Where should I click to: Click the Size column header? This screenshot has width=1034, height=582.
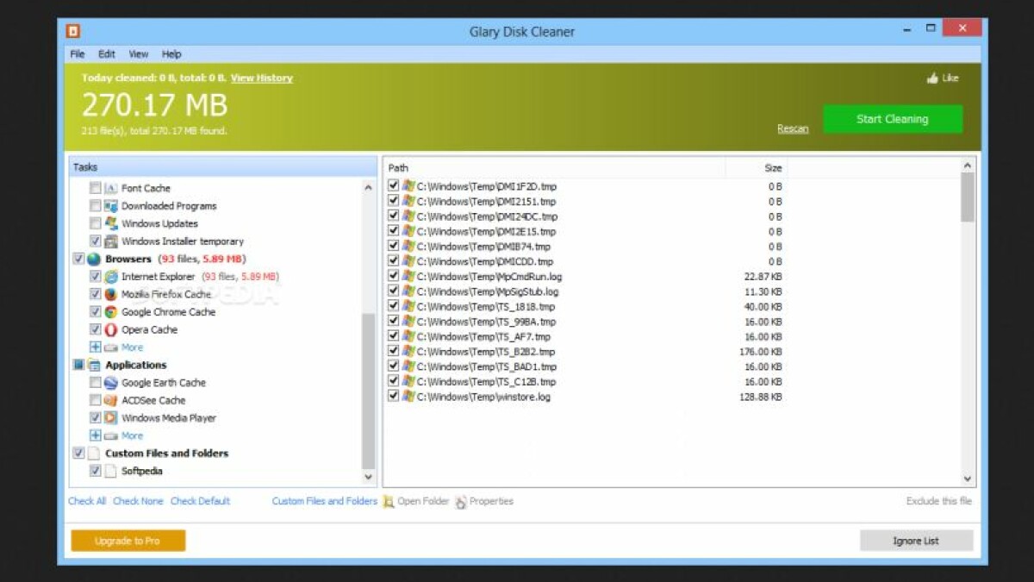point(772,168)
